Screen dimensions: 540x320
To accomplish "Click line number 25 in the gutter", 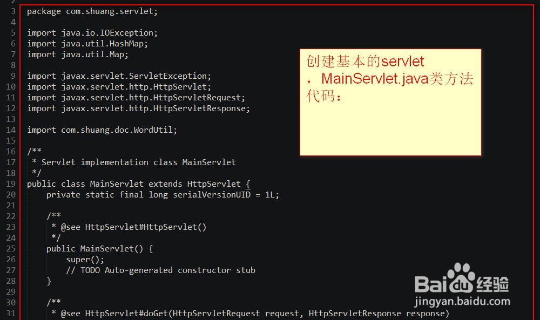I will pyautogui.click(x=11, y=248).
